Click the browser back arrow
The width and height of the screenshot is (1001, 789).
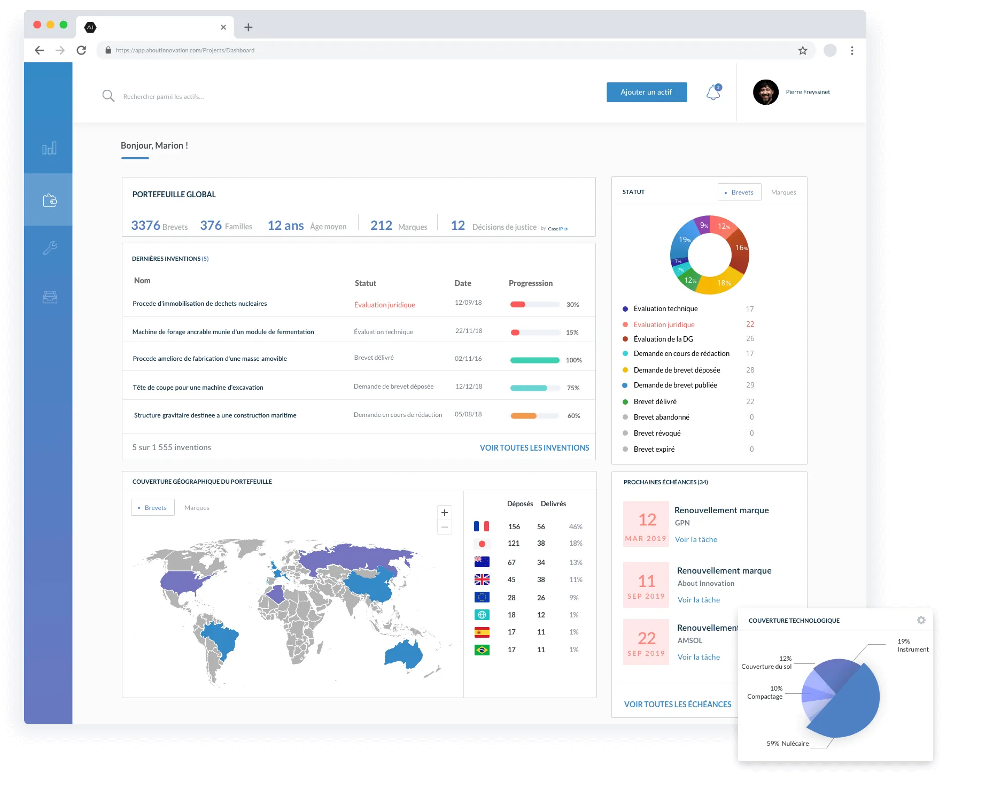point(39,50)
